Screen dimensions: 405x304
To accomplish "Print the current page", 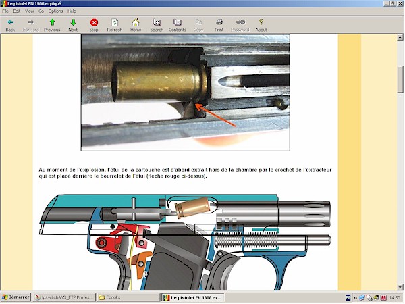I will 219,26.
